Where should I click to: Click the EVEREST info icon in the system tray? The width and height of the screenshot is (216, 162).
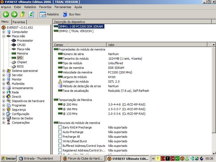[x=182, y=158]
